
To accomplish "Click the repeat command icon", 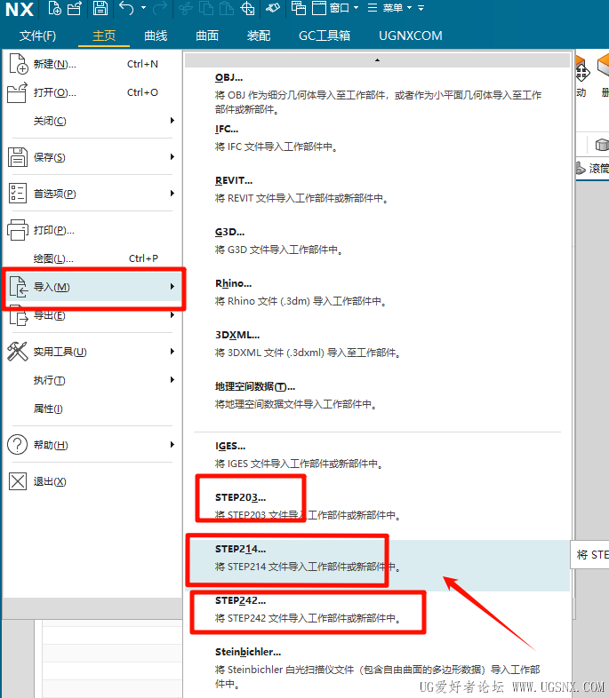I will [x=273, y=8].
